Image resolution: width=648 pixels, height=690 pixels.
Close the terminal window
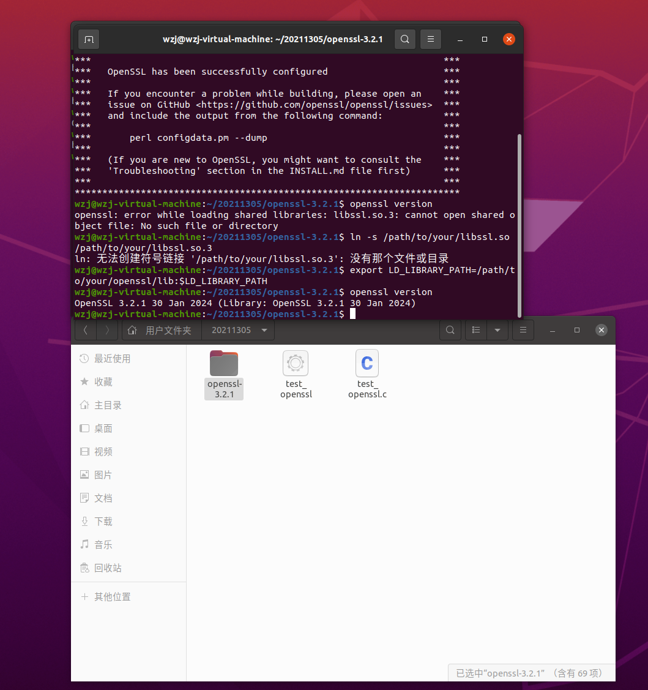(509, 40)
